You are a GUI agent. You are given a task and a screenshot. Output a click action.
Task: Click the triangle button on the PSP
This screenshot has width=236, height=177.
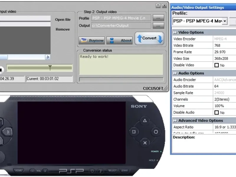tap(145, 121)
